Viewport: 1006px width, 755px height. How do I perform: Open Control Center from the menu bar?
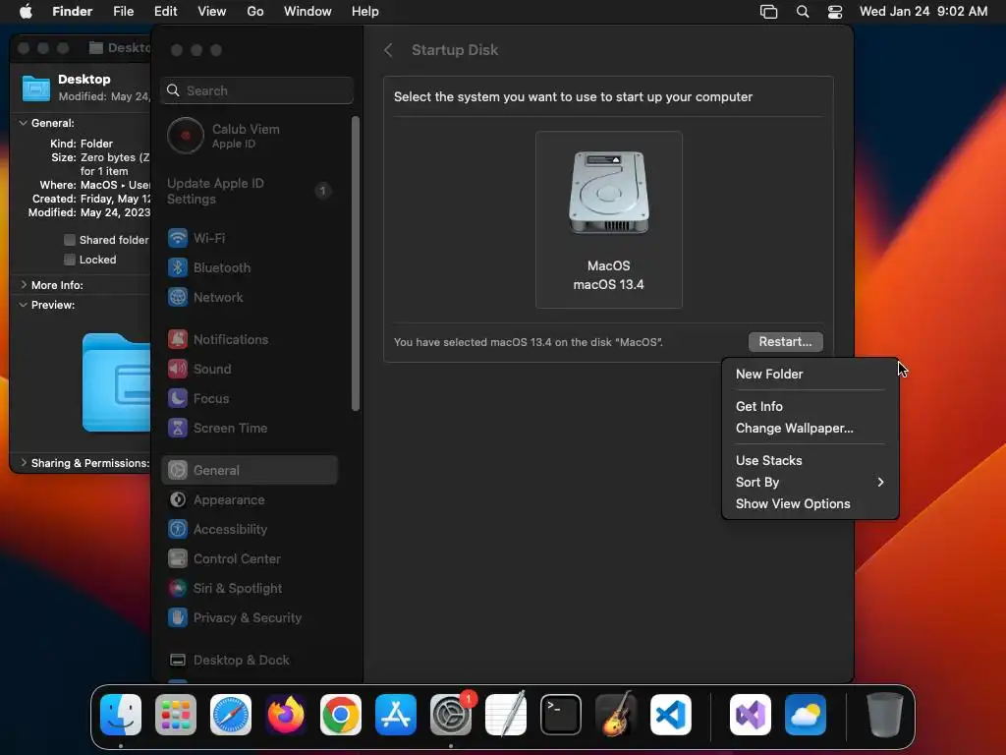[x=835, y=12]
